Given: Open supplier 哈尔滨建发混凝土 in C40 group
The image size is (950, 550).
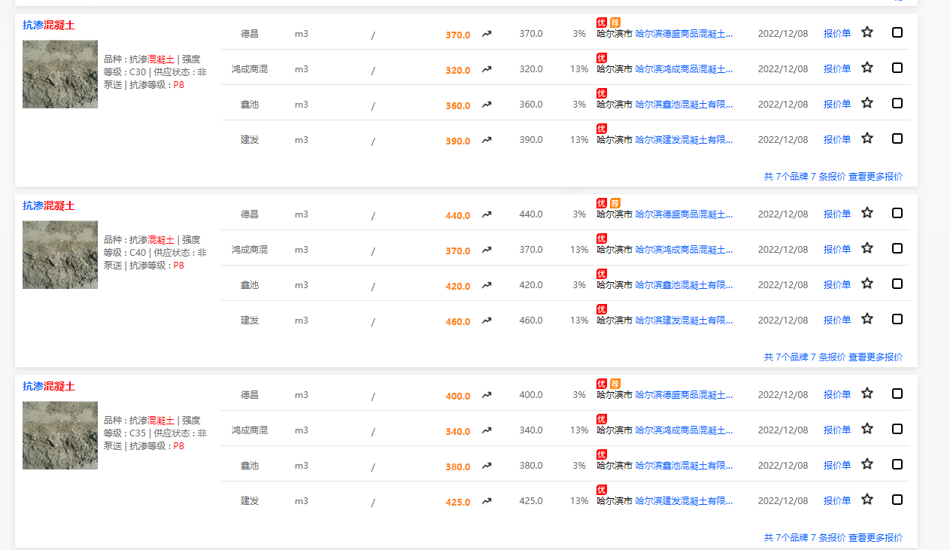Looking at the screenshot, I should click(x=684, y=321).
